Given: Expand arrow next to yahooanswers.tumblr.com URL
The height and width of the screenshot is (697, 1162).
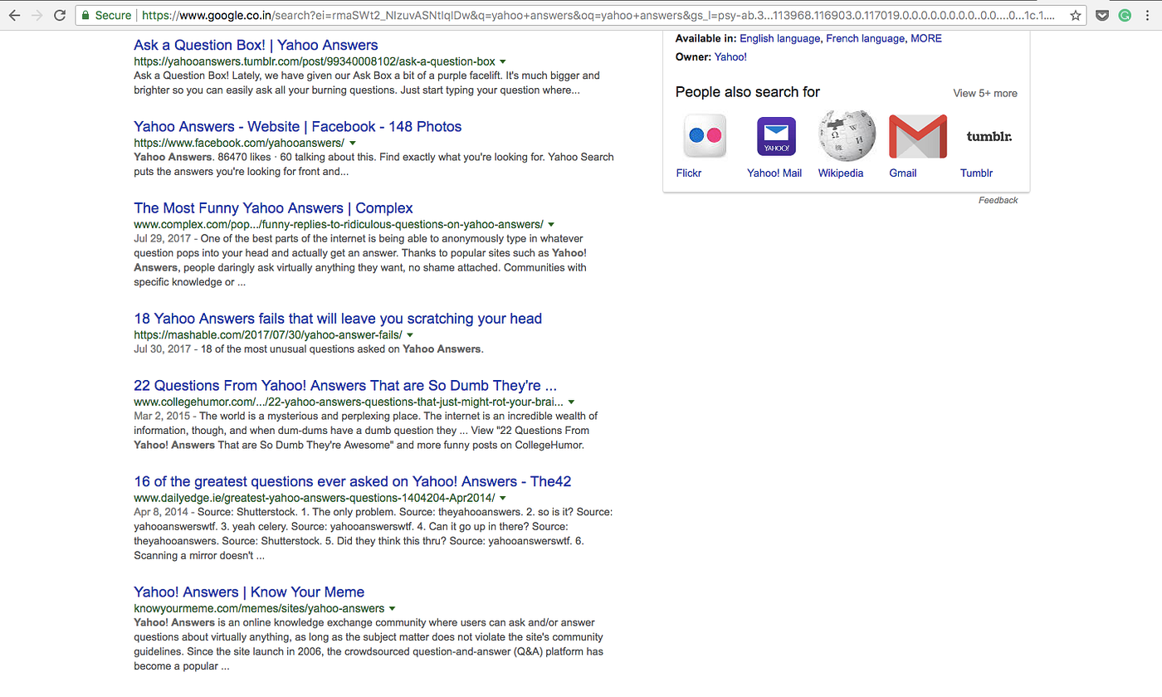Looking at the screenshot, I should click(x=503, y=62).
